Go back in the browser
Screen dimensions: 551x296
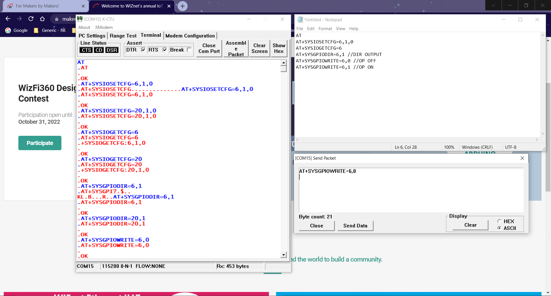(x=8, y=19)
